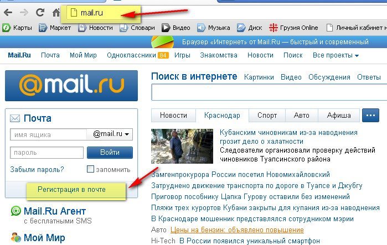Open Почта in top navigation
387x245 pixels.
pyautogui.click(x=50, y=55)
